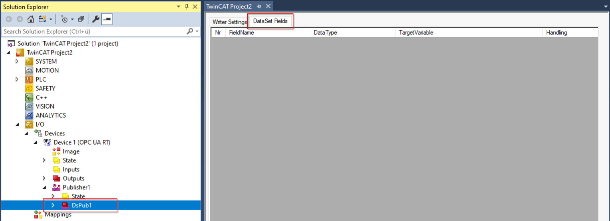Expand the Outputs node

point(44,178)
